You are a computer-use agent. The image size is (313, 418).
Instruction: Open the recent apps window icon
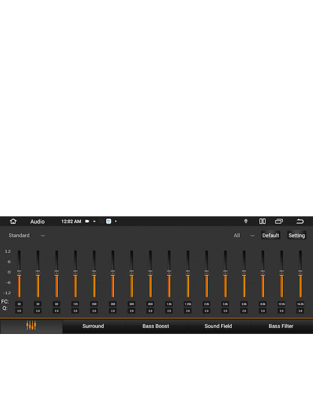coord(279,221)
